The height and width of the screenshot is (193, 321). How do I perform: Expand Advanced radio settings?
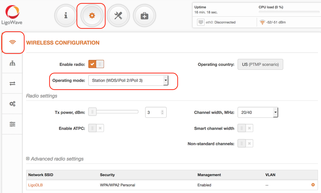[28, 159]
